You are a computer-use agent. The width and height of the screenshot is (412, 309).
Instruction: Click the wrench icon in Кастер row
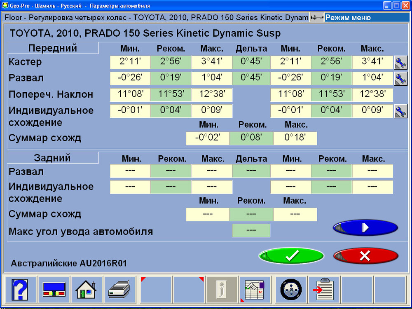point(401,63)
